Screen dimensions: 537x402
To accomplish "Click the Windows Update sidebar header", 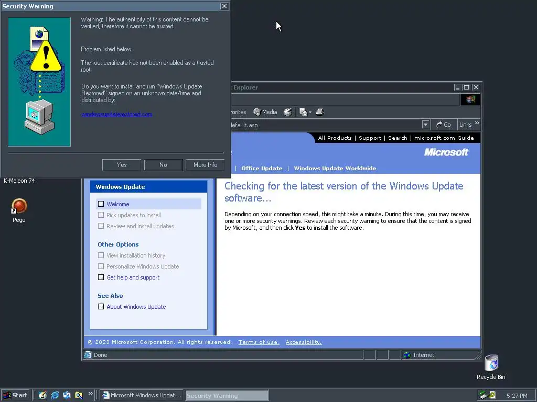I will [x=148, y=187].
